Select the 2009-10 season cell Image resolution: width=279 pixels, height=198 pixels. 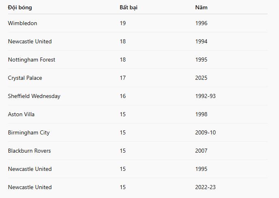pyautogui.click(x=205, y=132)
